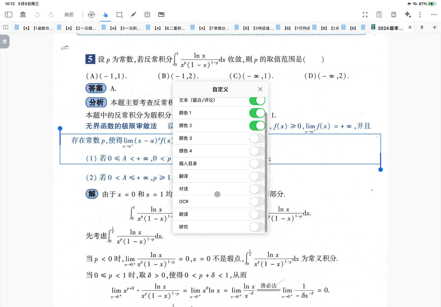Open the bookmark icon
This screenshot has height=307, width=441.
394,14
